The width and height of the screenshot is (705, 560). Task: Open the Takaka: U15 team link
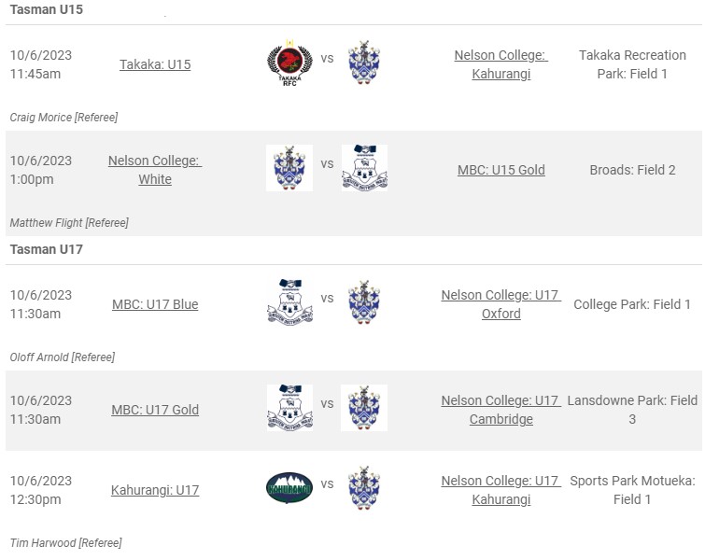[155, 64]
